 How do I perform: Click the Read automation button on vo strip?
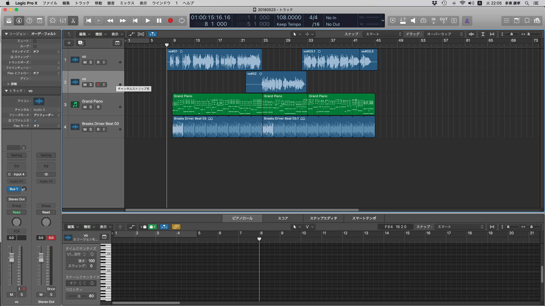16,212
